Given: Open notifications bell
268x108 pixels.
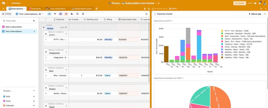Looking at the screenshot, I should (260, 3).
